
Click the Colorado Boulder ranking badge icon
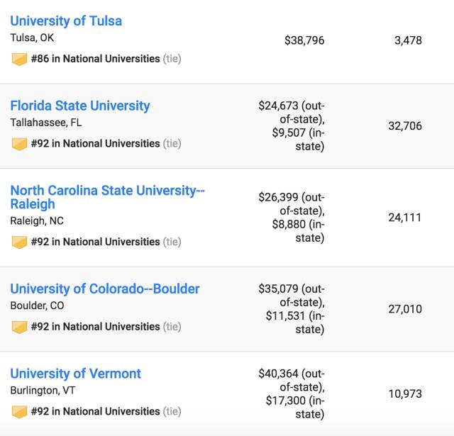19,327
